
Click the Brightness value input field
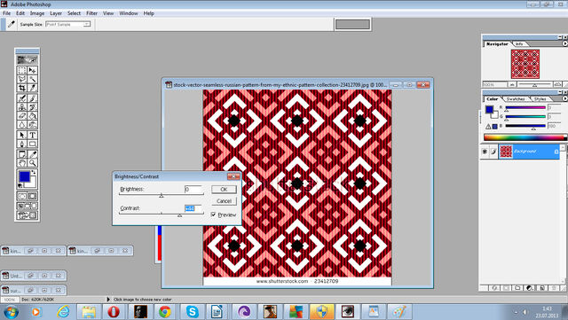pos(193,189)
